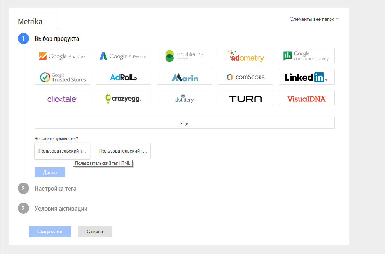The width and height of the screenshot is (385, 254).
Task: Select the Marin product tile
Action: tap(184, 77)
